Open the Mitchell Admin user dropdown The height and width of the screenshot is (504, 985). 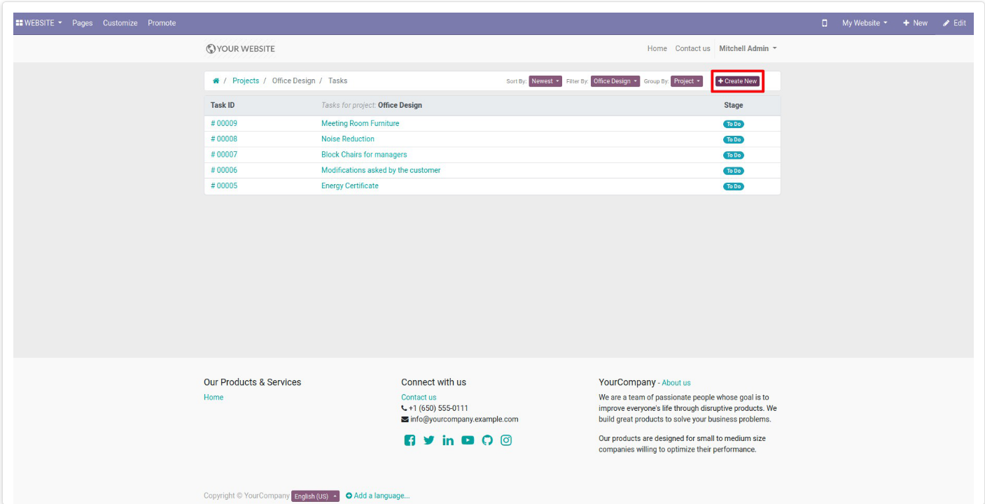pyautogui.click(x=748, y=49)
